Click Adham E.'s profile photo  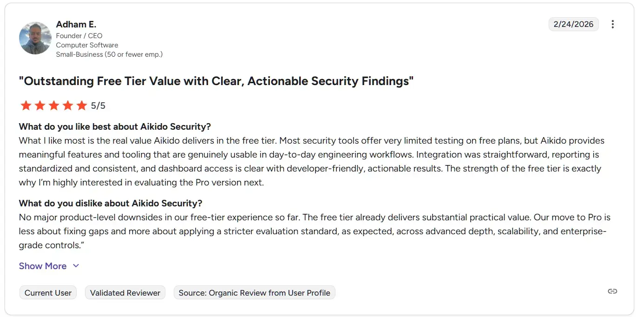tap(35, 38)
